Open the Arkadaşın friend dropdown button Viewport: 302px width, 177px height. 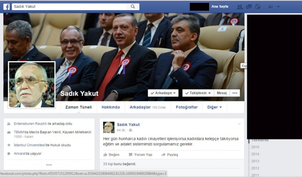[163, 93]
